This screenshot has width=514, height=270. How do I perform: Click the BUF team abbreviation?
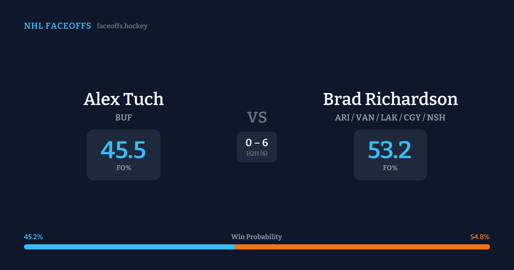[x=123, y=117]
